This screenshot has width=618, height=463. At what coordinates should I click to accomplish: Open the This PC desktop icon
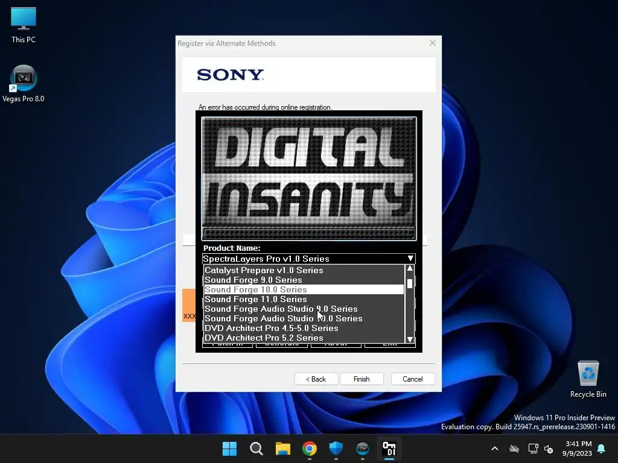(24, 25)
